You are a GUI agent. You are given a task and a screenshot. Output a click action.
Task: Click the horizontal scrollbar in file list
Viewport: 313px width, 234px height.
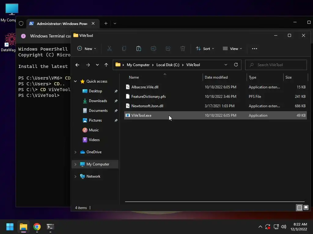point(215,202)
